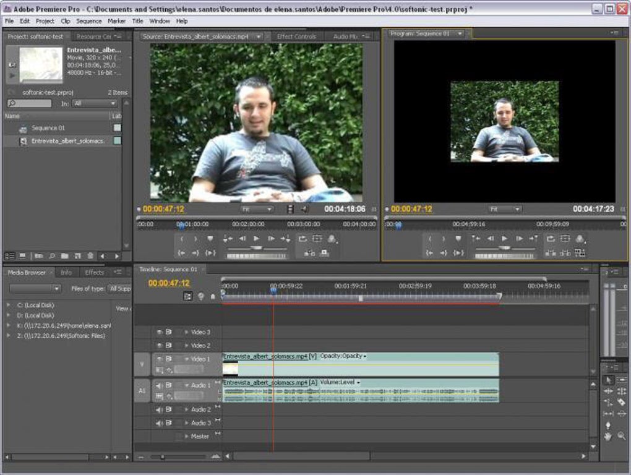Click the new bin folder icon
The width and height of the screenshot is (631, 475).
(64, 256)
